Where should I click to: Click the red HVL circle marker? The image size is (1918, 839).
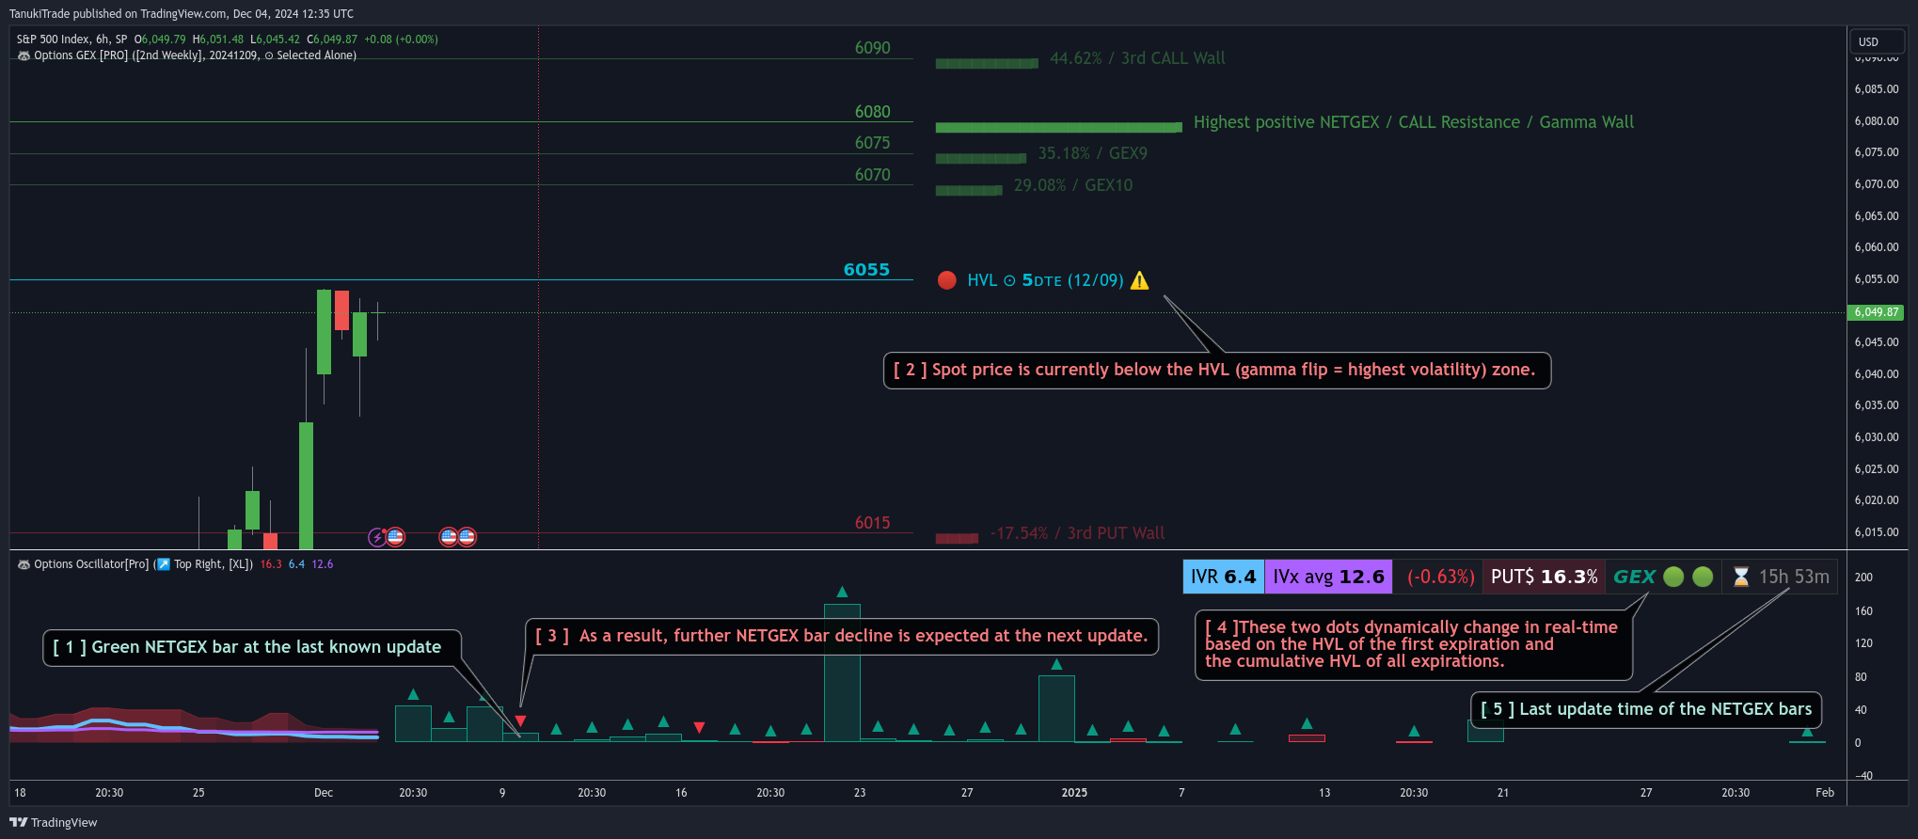coord(947,280)
